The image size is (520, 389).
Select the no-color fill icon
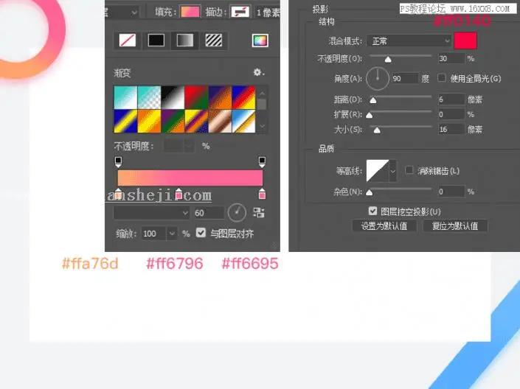click(x=128, y=41)
